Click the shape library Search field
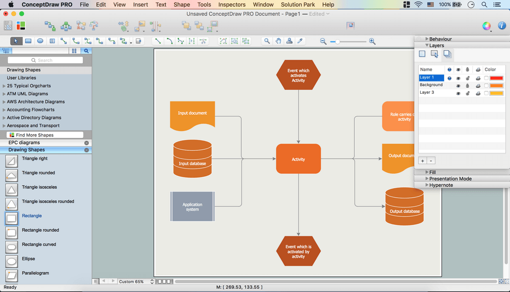 pyautogui.click(x=45, y=60)
